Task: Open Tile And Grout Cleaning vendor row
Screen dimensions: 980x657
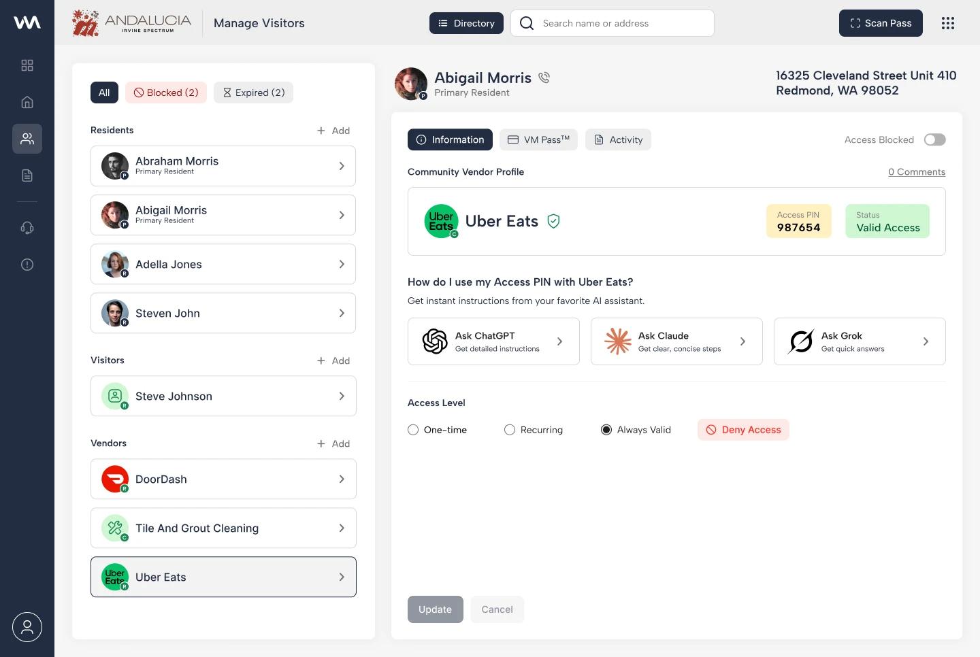Action: [x=223, y=528]
